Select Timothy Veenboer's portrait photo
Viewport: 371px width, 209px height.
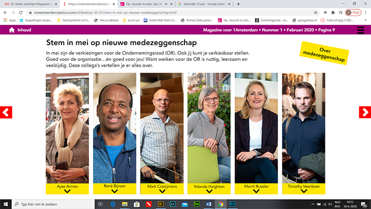tap(304, 128)
